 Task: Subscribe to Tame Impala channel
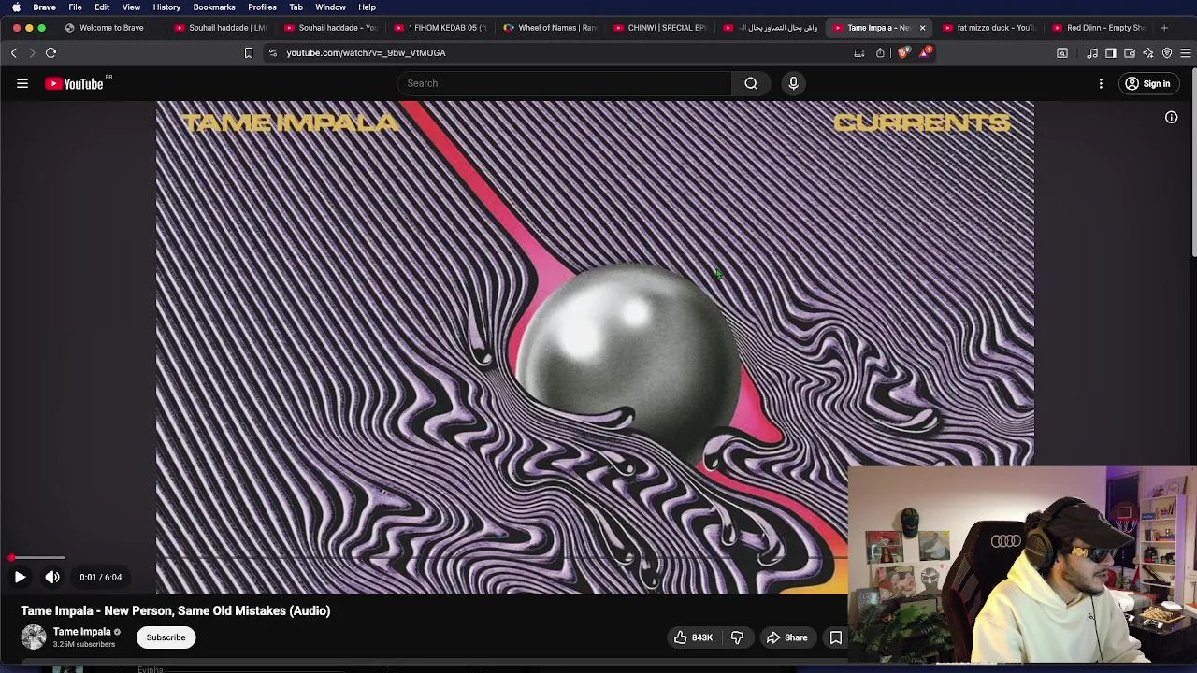click(166, 637)
